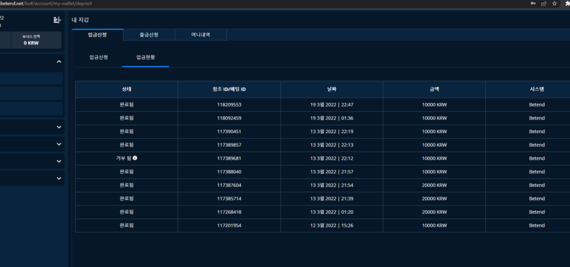Click the 시스템 column header
Screen dimensions: 570x267
pyautogui.click(x=537, y=89)
